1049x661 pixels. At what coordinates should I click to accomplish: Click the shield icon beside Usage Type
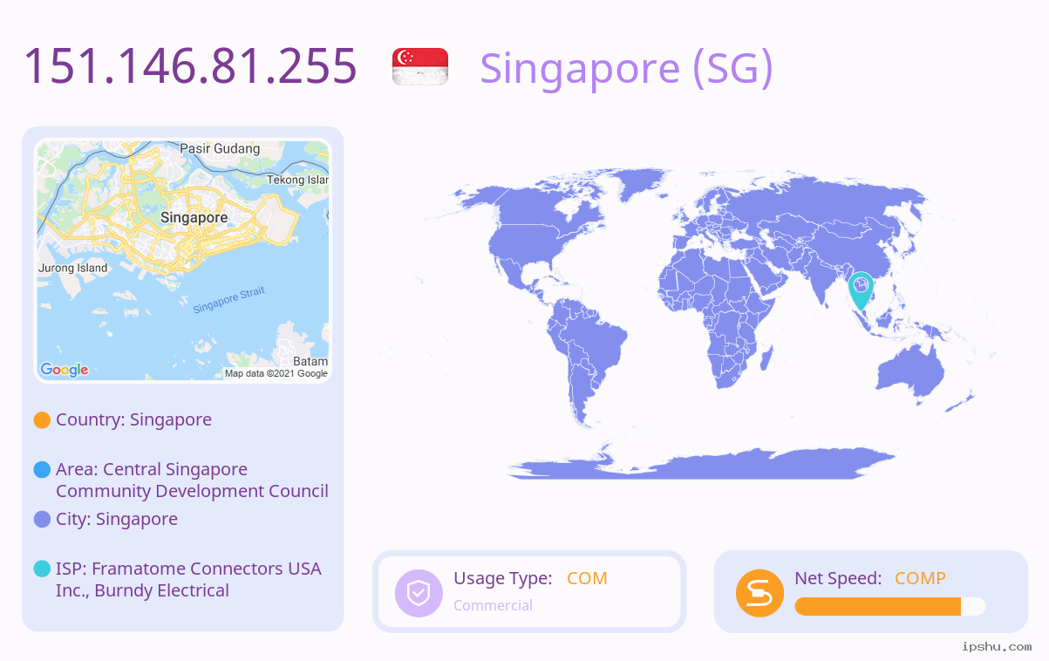[419, 593]
